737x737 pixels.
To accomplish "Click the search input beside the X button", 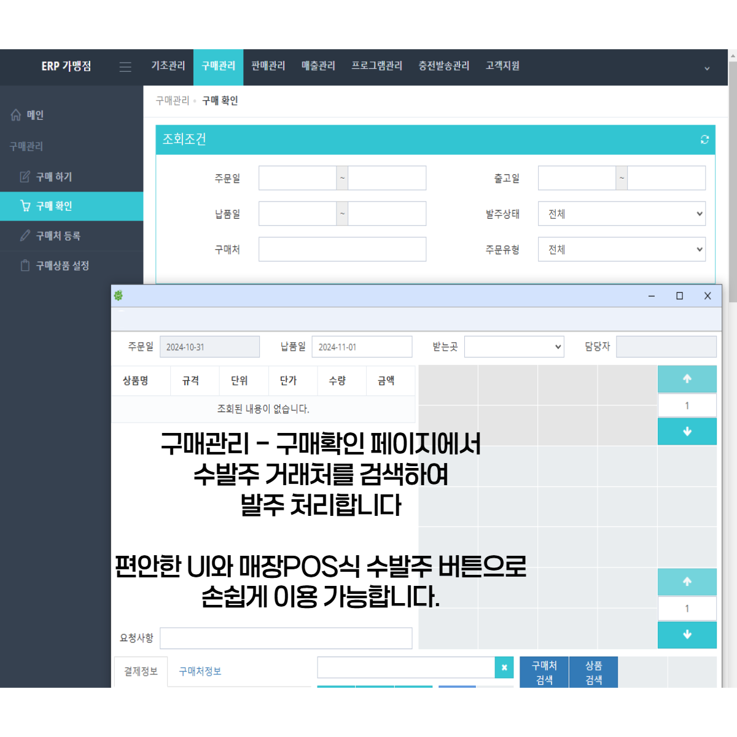I will 406,668.
